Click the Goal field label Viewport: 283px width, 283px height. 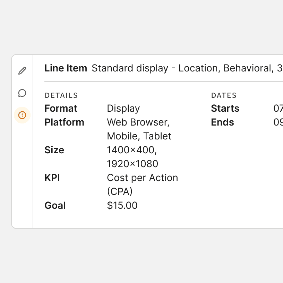(x=55, y=206)
